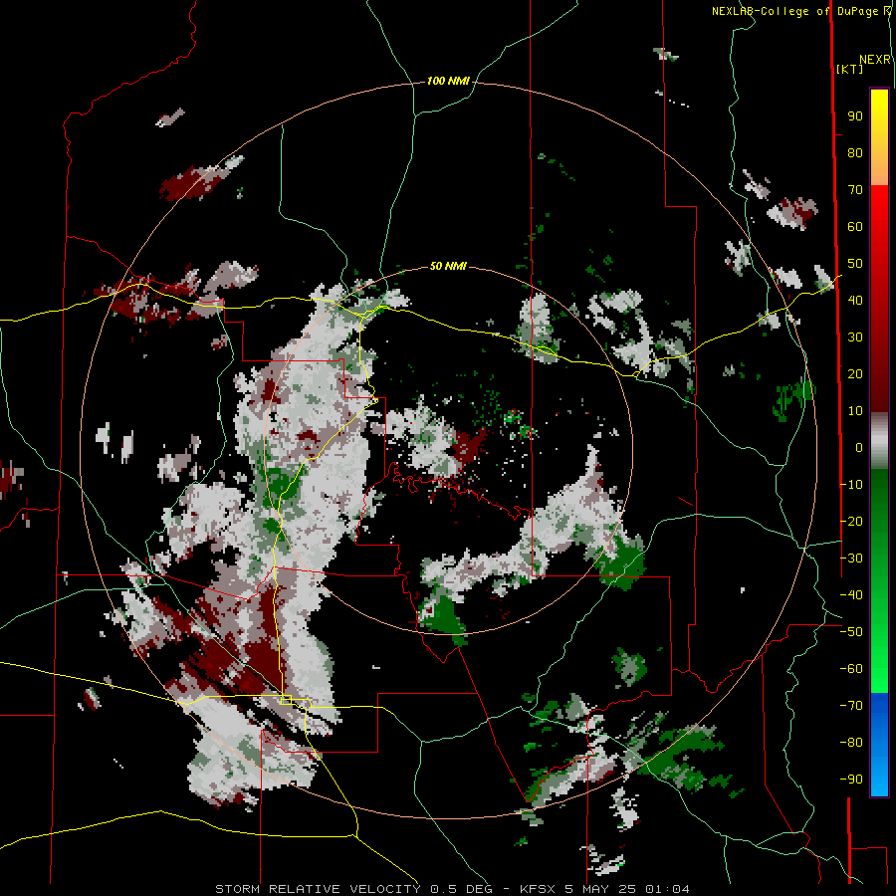Select the 60 value on the velocity scale
896x896 pixels.
[x=855, y=227]
